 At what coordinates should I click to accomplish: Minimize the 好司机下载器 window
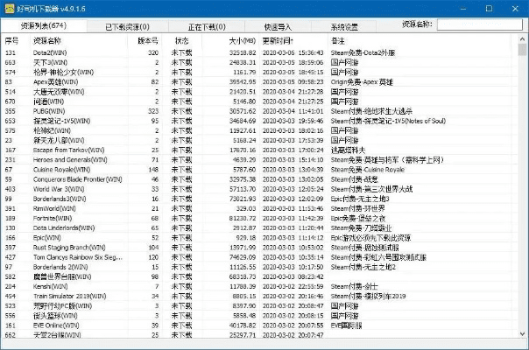pos(462,9)
